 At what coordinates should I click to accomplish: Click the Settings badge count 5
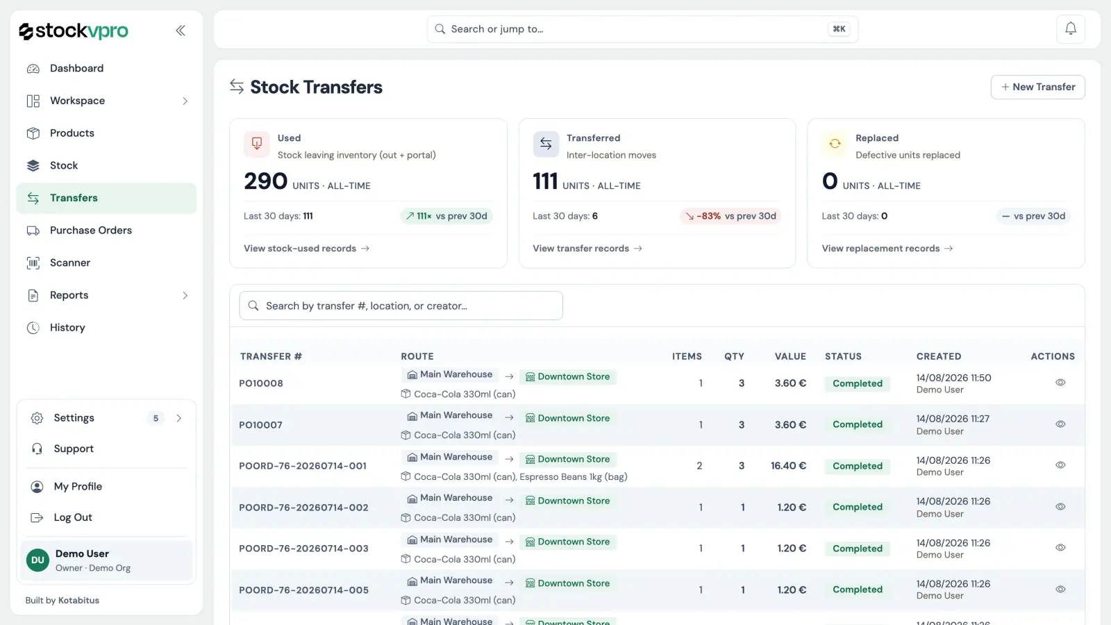pyautogui.click(x=156, y=418)
